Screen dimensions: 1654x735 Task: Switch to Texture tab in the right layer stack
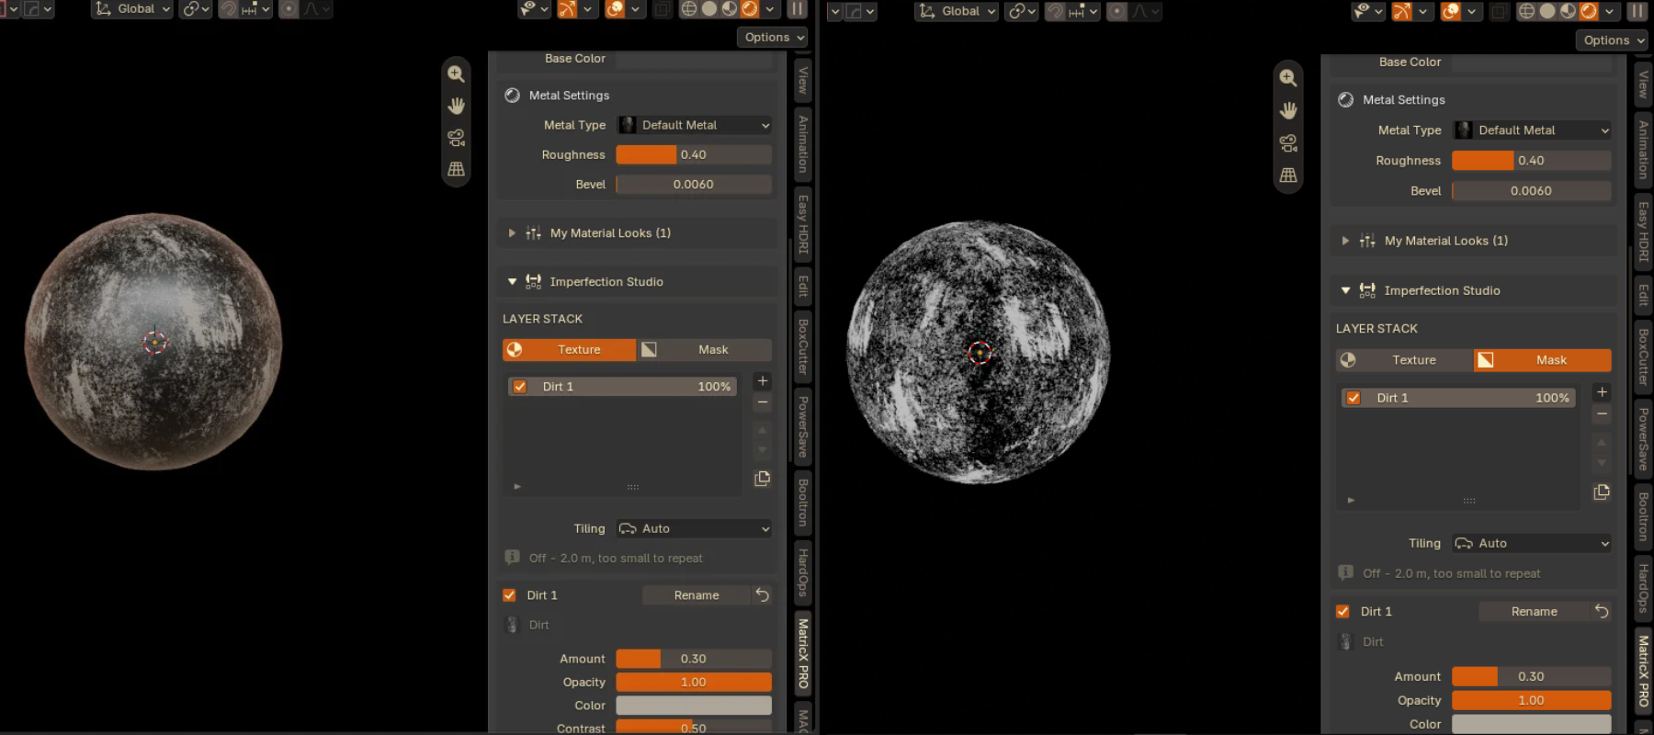coord(1404,360)
